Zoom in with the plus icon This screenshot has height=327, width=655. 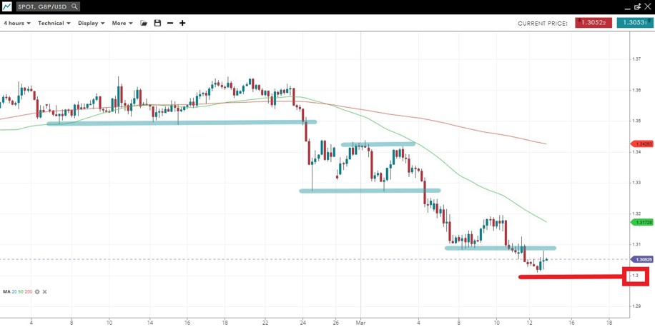coord(182,23)
